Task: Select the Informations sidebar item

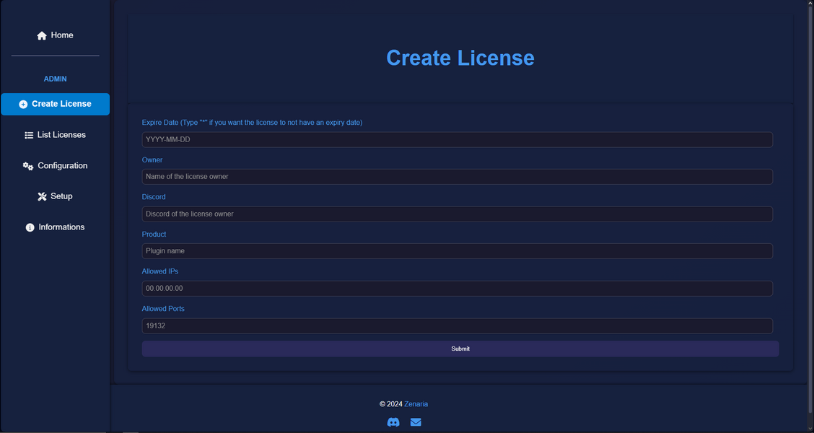Action: pyautogui.click(x=61, y=227)
